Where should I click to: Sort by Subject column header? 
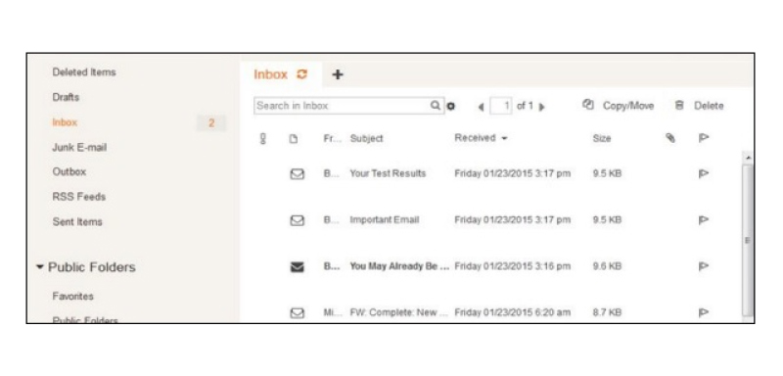tap(366, 138)
